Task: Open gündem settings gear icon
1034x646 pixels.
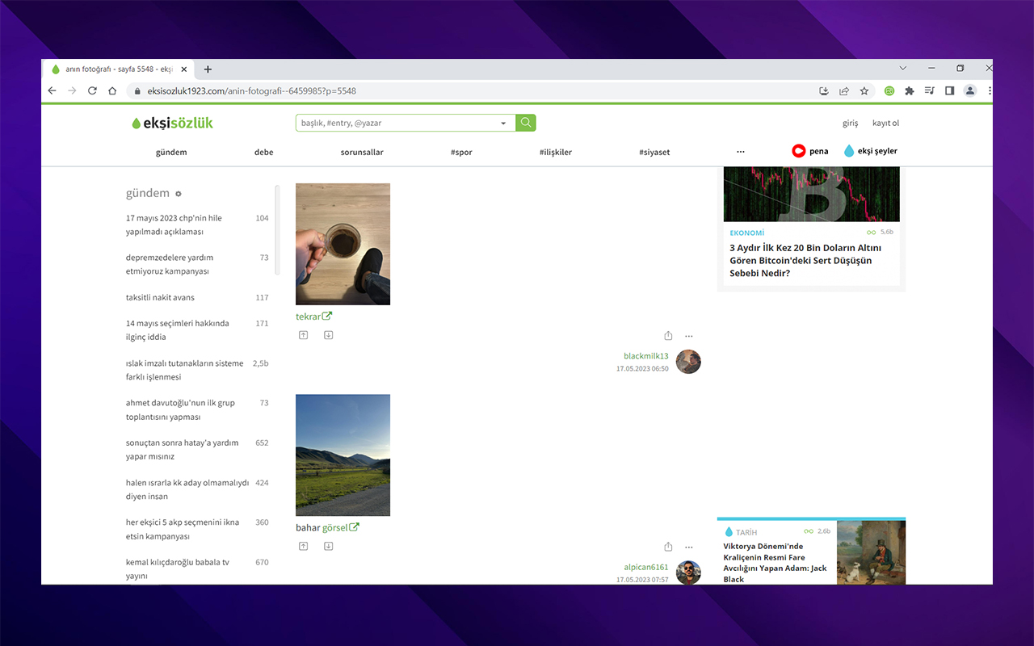Action: pos(179,194)
